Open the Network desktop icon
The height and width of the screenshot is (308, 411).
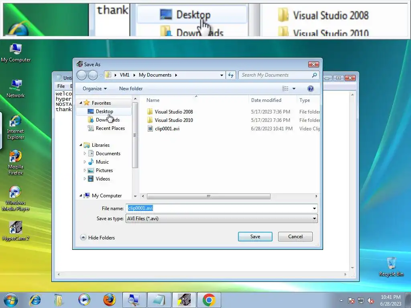click(16, 89)
